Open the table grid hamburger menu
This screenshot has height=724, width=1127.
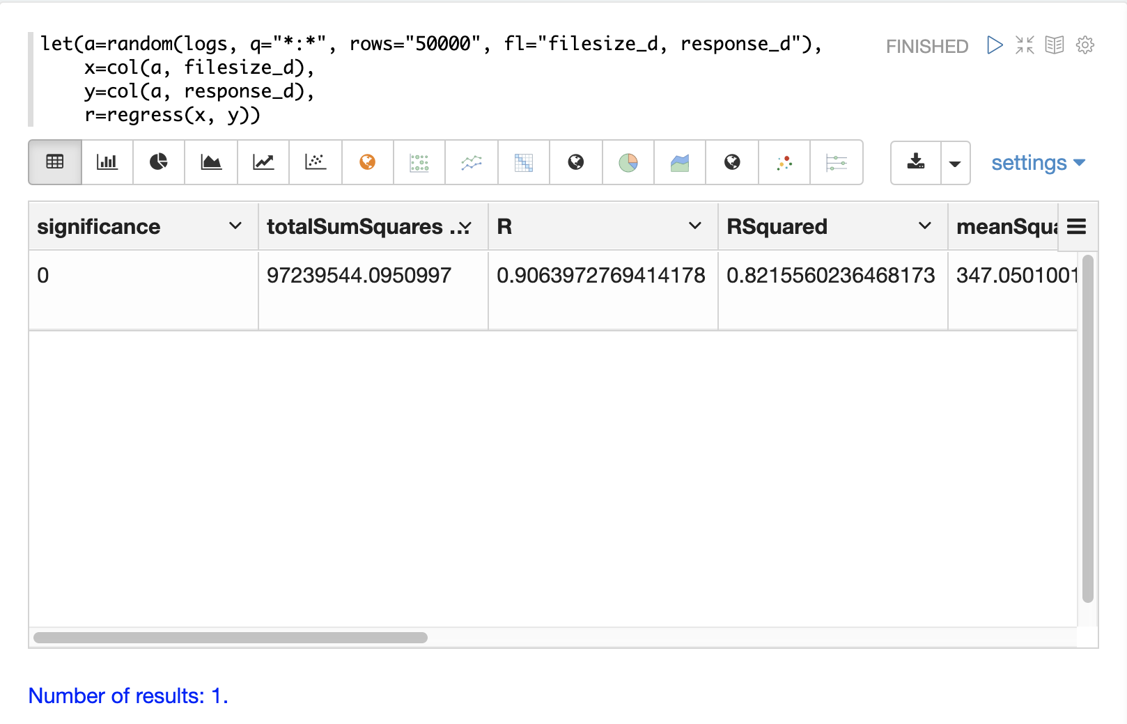(x=1077, y=226)
